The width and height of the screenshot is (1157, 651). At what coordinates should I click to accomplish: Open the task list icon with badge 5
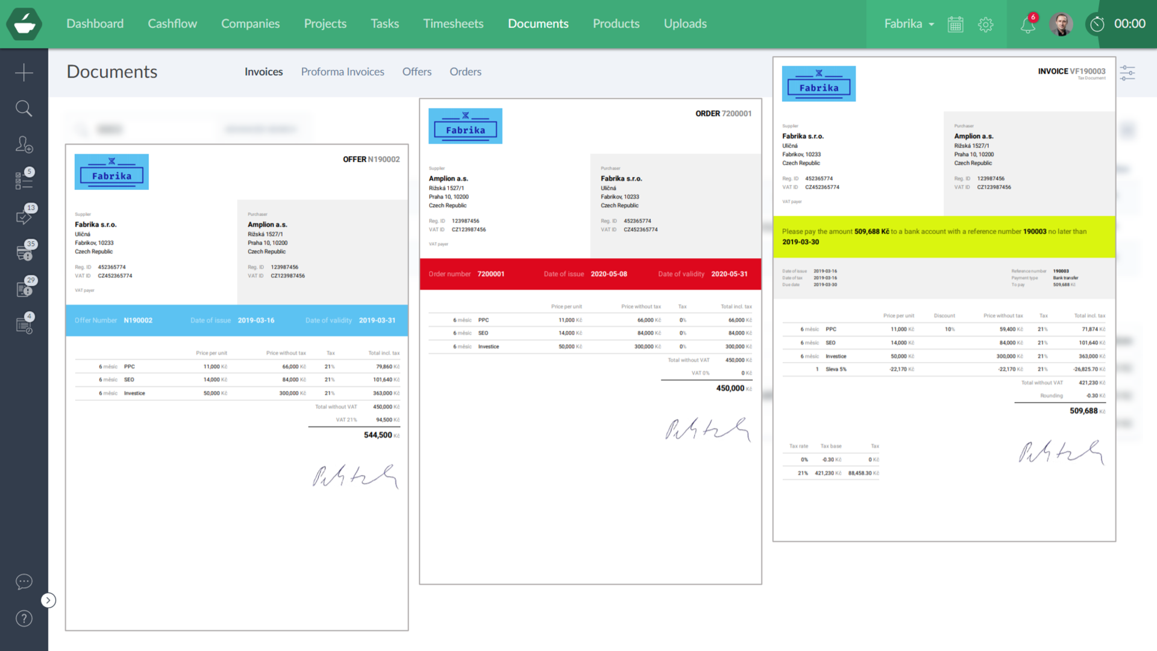point(24,180)
